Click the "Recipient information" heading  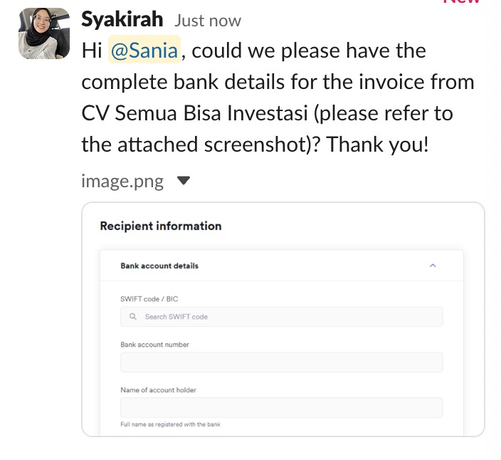click(x=161, y=226)
